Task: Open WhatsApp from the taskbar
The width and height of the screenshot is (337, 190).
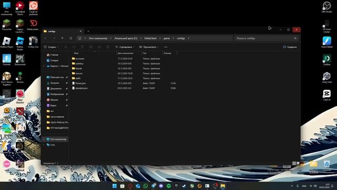Action: [145, 186]
